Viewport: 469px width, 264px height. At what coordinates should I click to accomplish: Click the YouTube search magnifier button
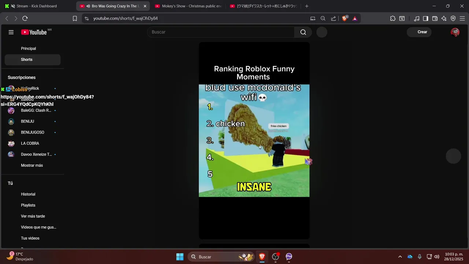[x=303, y=32]
